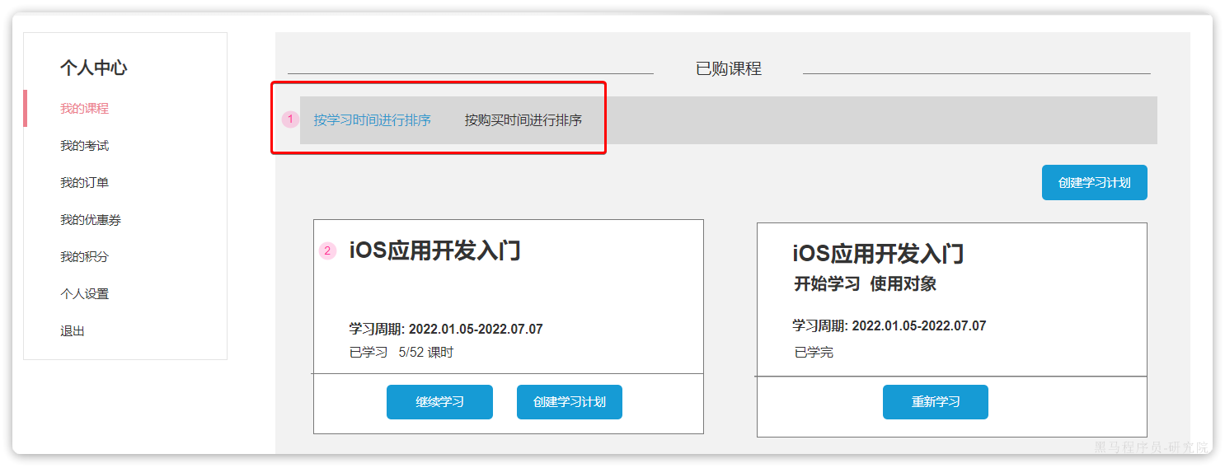
Task: Go to 我的考试 menu item
Action: tap(84, 146)
